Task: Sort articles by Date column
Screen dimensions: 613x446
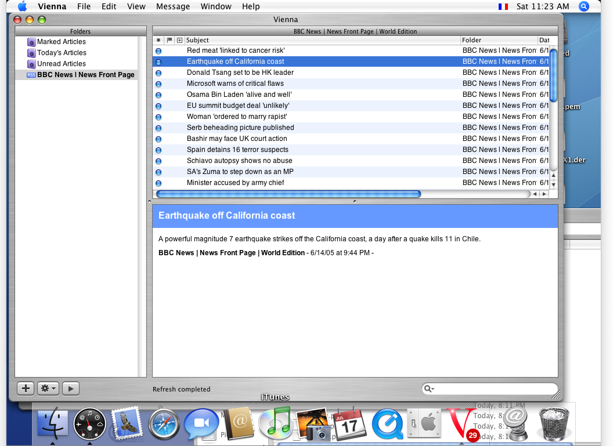Action: point(544,40)
